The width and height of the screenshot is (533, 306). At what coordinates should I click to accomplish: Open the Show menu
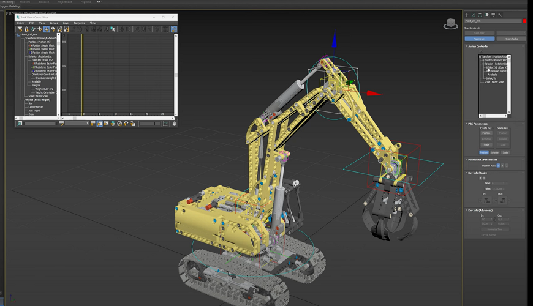93,23
